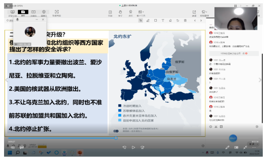Play the recording with the play button
This screenshot has width=264, height=157.
tap(133, 147)
